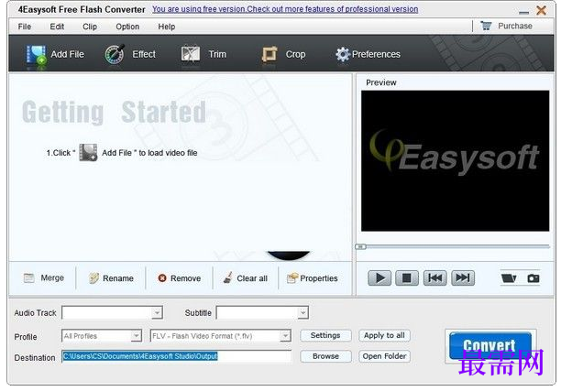Image resolution: width=561 pixels, height=391 pixels.
Task: Open the Clip menu
Action: tap(90, 27)
